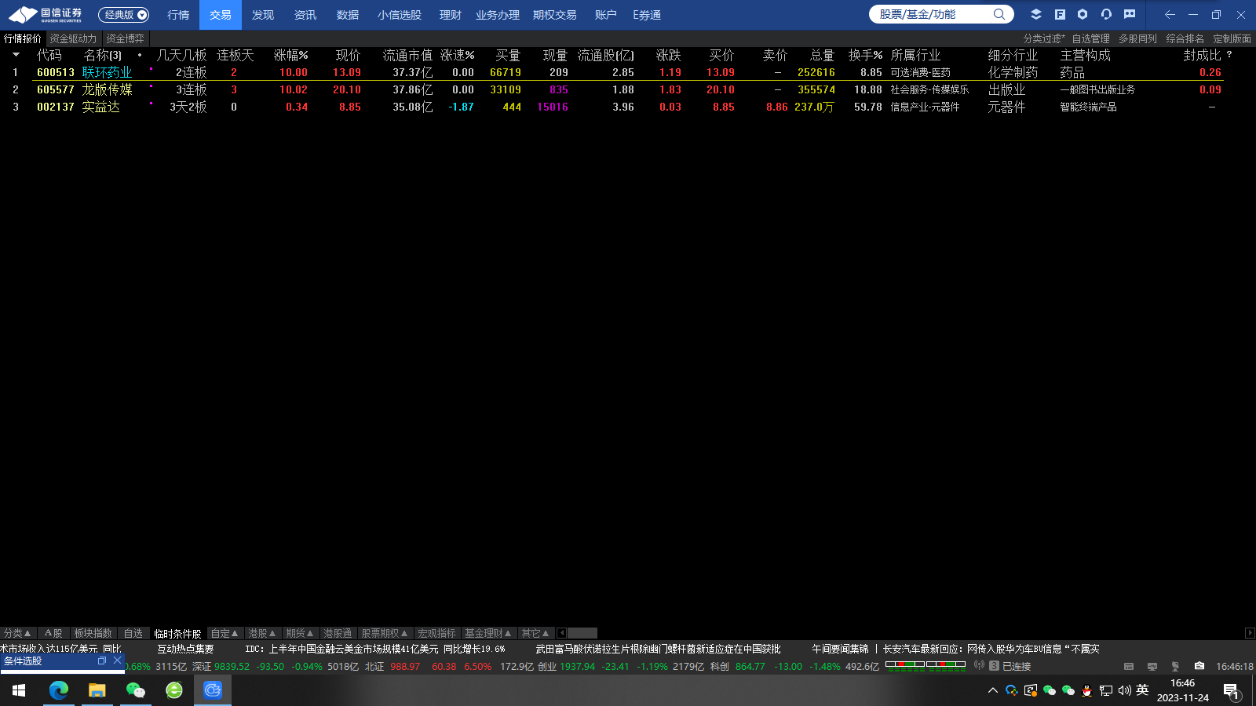Image resolution: width=1256 pixels, height=706 pixels.
Task: Close the 条件选股 mini window
Action: (117, 661)
